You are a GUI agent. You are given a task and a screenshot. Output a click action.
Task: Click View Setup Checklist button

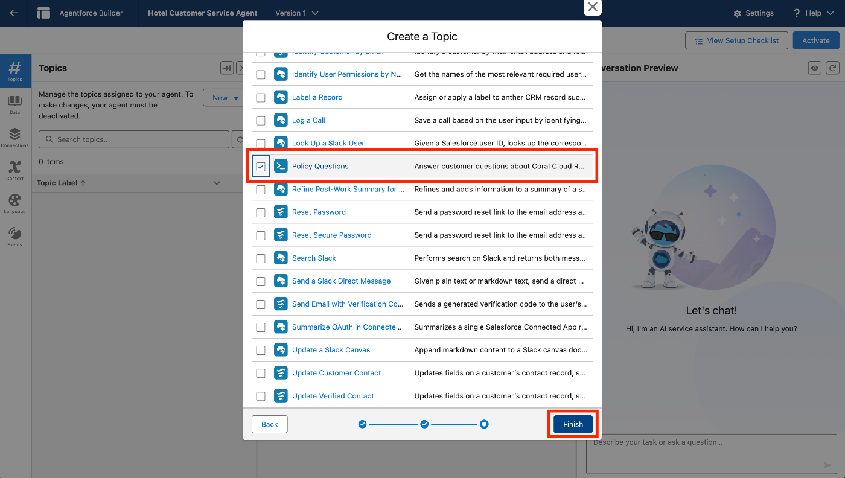coord(736,40)
